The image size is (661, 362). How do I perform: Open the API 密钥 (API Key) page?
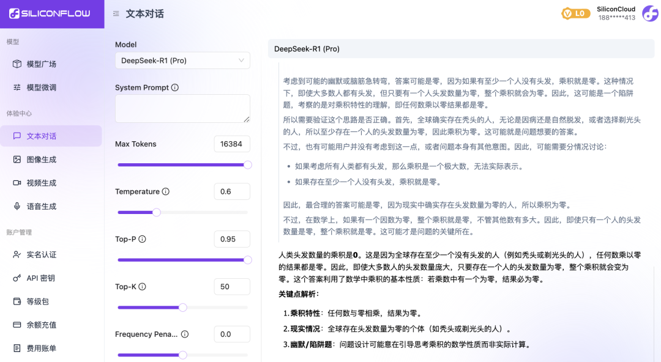(x=37, y=278)
